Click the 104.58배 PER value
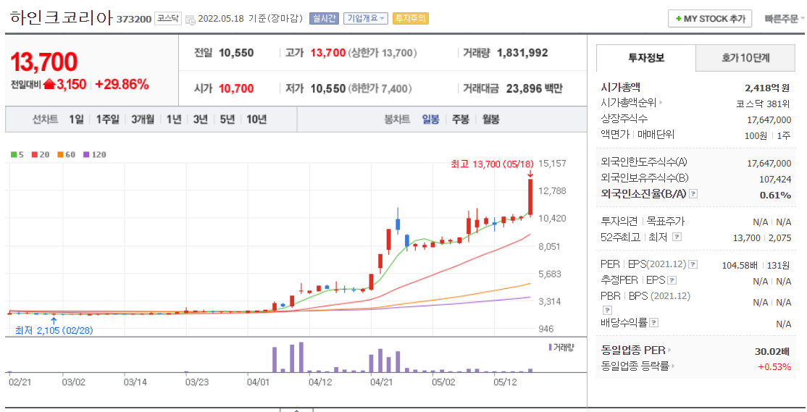The image size is (807, 412). [x=740, y=266]
